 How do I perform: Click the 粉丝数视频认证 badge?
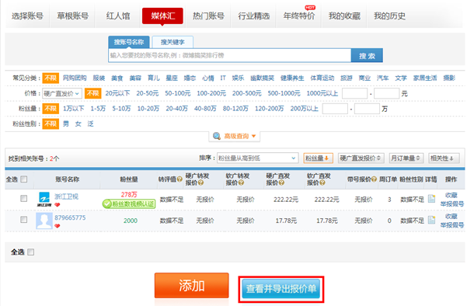[129, 204]
